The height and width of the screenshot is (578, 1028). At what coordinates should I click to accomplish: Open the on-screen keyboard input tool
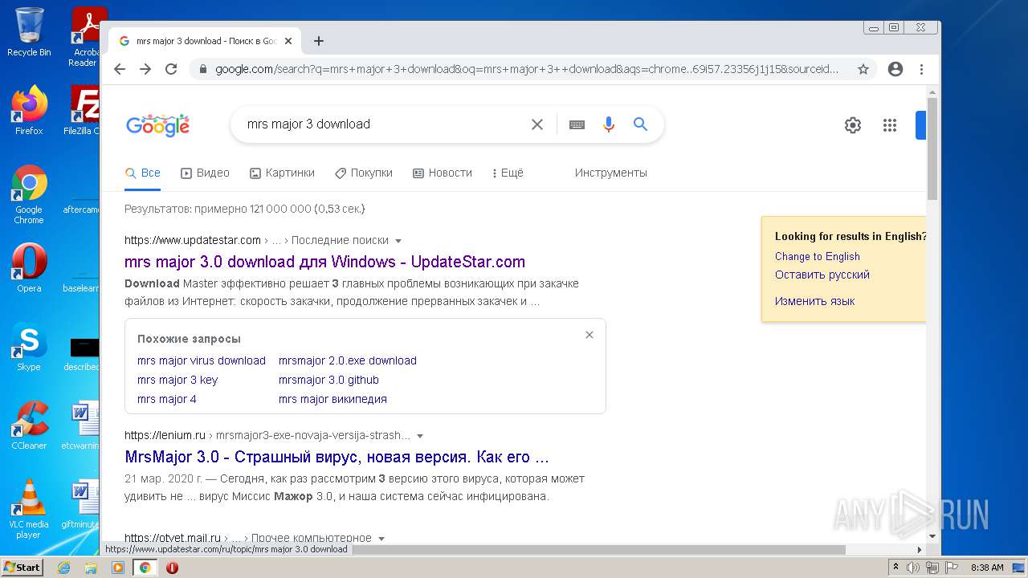pyautogui.click(x=577, y=124)
